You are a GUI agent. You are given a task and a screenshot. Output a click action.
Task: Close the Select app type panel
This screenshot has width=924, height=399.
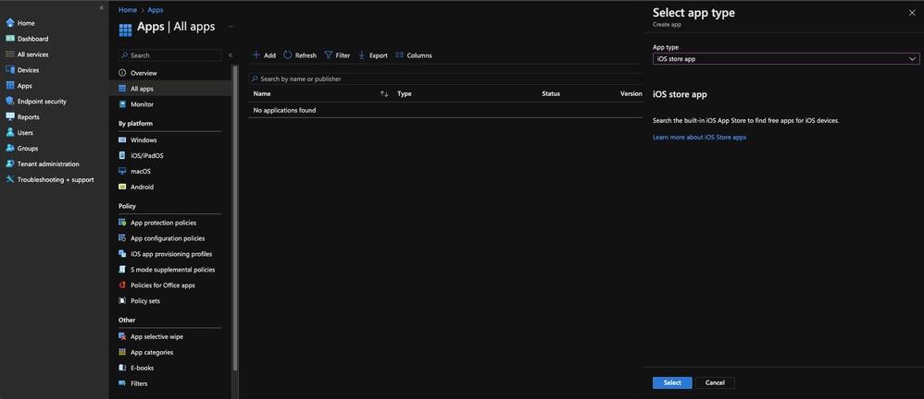click(912, 13)
